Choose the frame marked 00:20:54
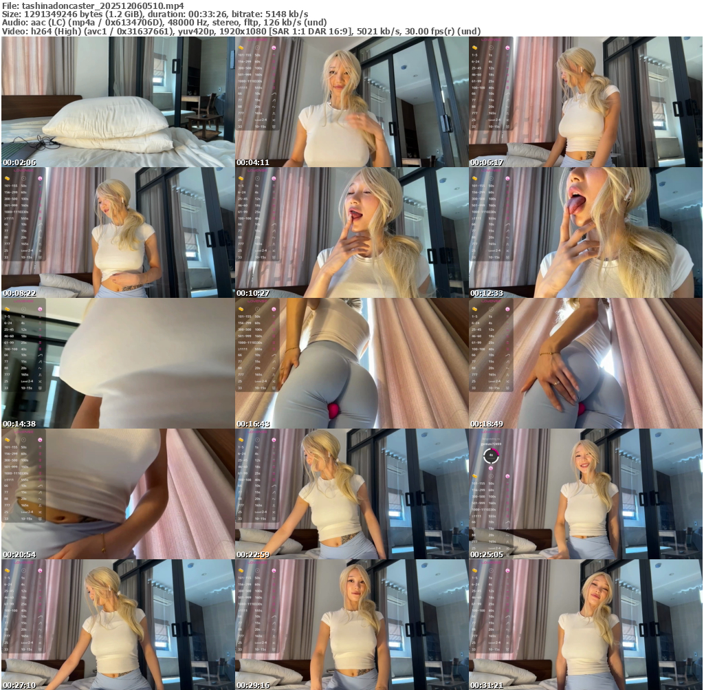The image size is (704, 690). [118, 494]
